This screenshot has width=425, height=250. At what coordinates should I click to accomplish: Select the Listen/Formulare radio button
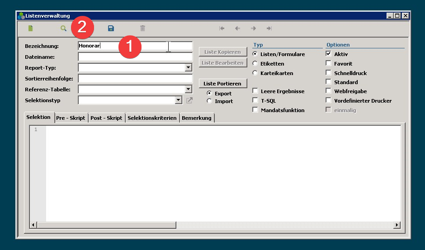255,54
